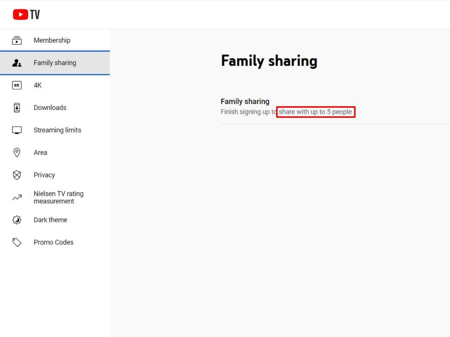Open the Privacy settings entry

(44, 175)
